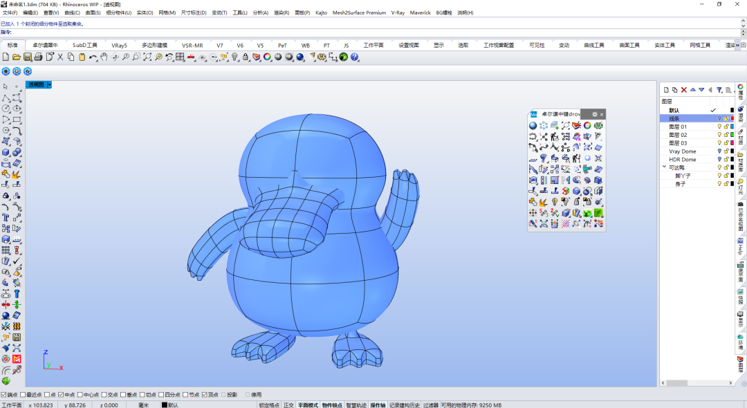Toggle 操作轴 in the status bar

(x=378, y=405)
